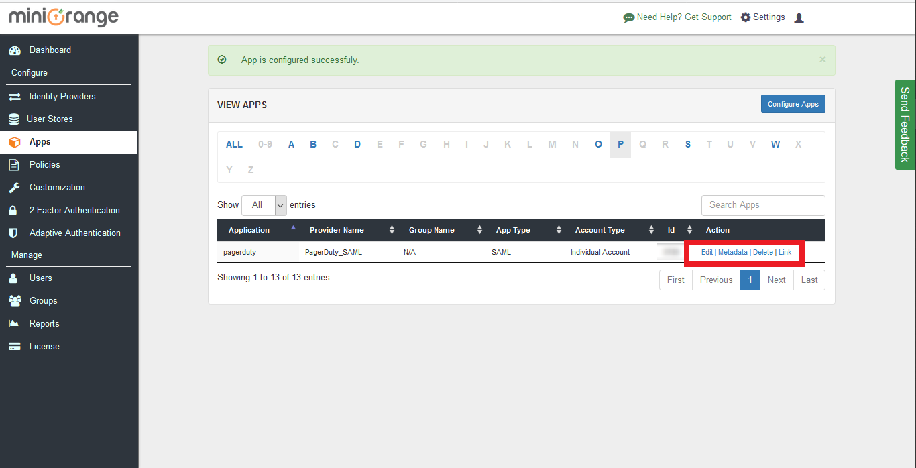Edit the pagerduty app
The height and width of the screenshot is (468, 916).
click(707, 253)
